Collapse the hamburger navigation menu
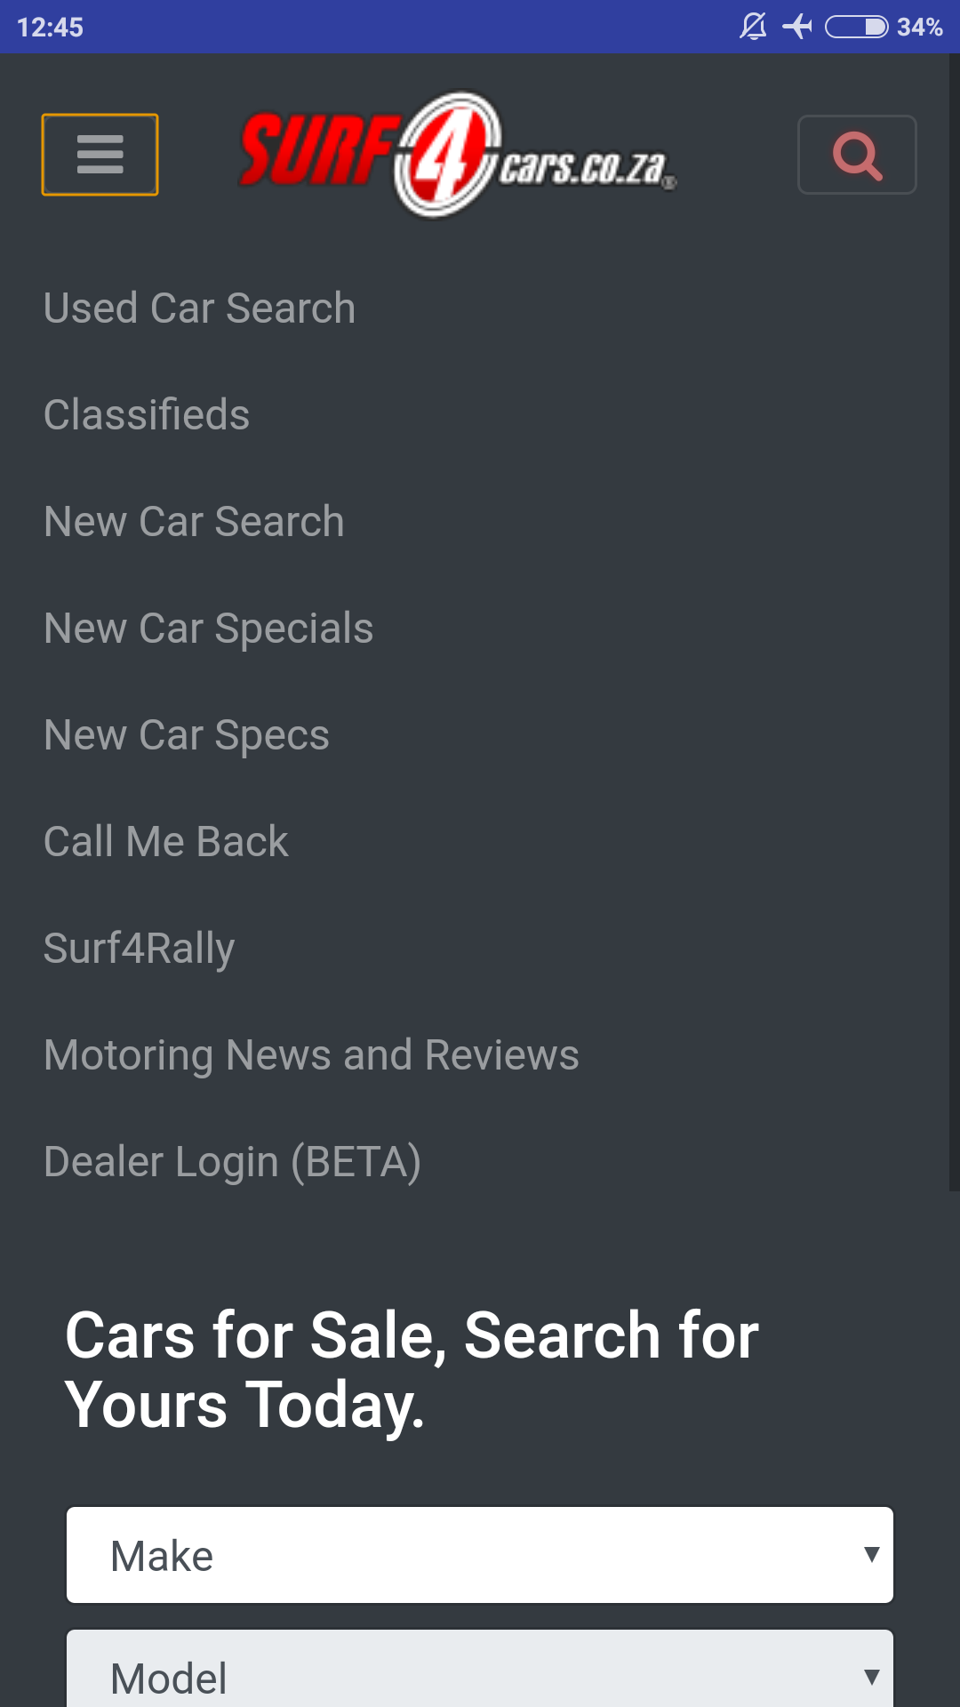This screenshot has width=960, height=1707. coord(100,155)
